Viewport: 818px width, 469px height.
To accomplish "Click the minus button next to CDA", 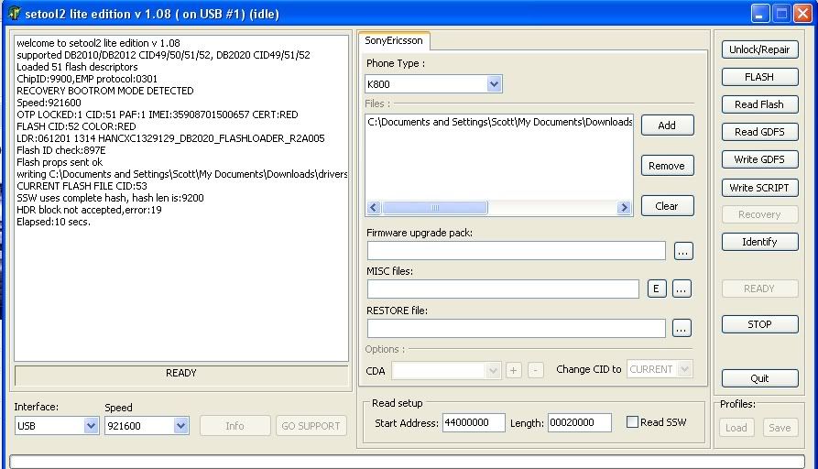I will pyautogui.click(x=535, y=370).
